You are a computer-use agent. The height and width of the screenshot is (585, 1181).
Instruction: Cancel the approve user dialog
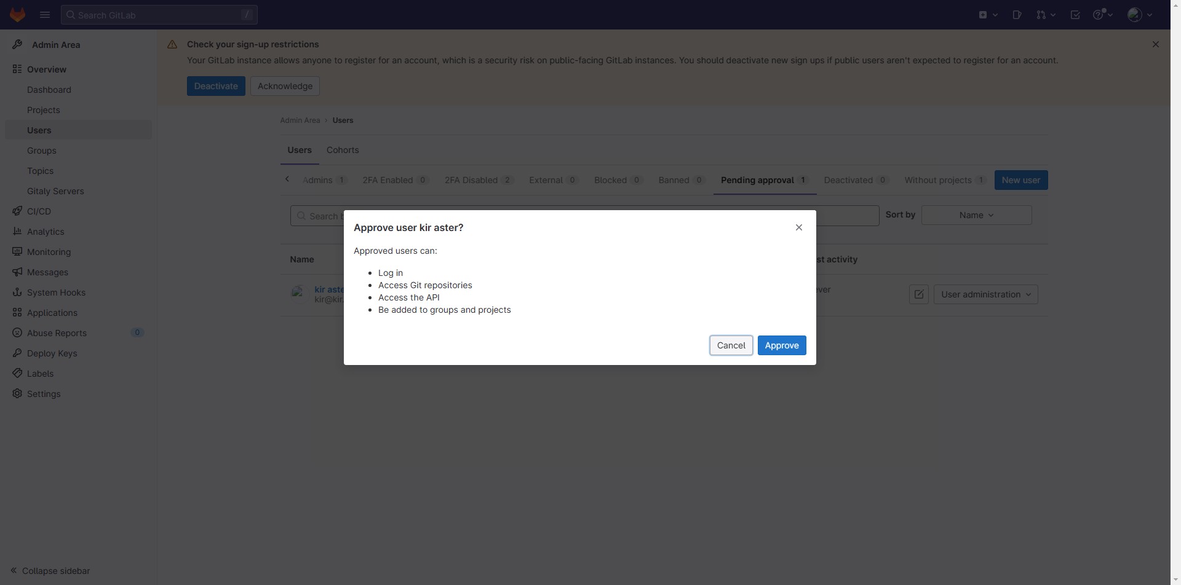pyautogui.click(x=731, y=345)
